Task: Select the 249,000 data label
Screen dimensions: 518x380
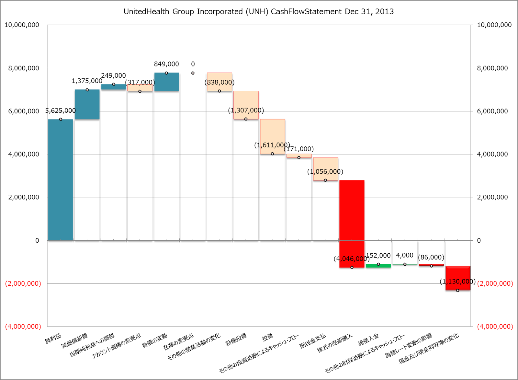Action: [114, 75]
